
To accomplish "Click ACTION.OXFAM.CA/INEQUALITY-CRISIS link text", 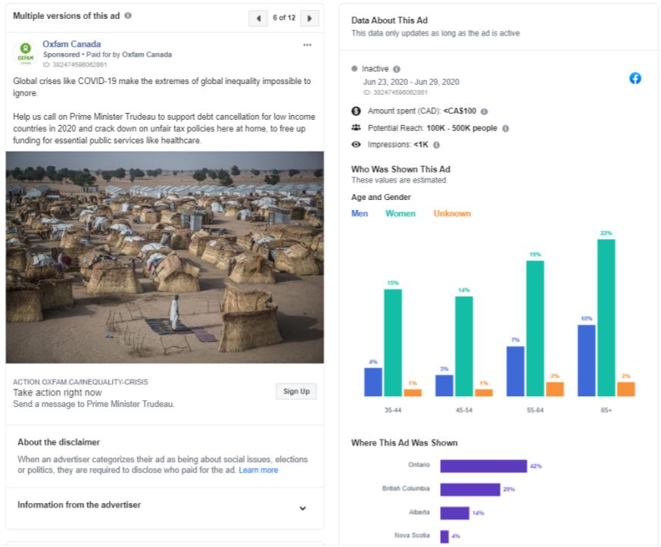I will point(80,382).
